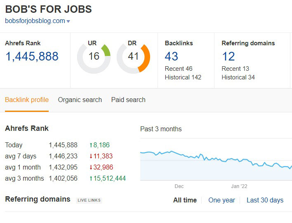Click Recent 13 under Referring domains

tap(235, 69)
